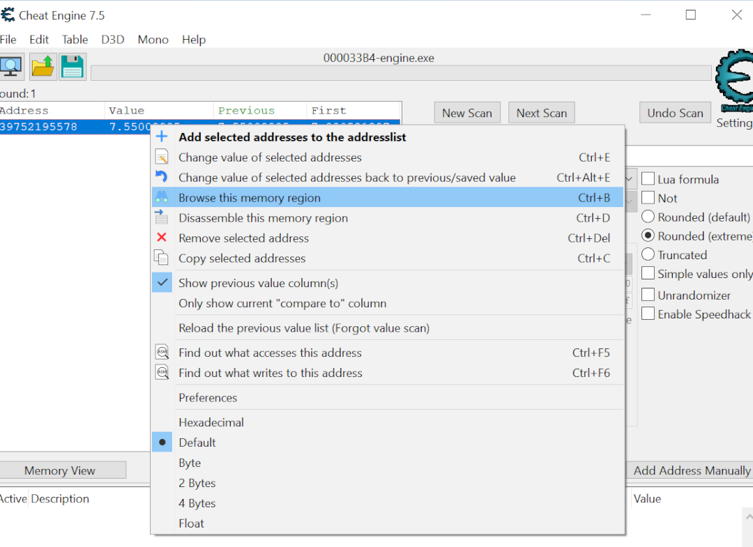Choose Change value of selected addresses
Image resolution: width=753 pixels, height=547 pixels.
point(388,157)
